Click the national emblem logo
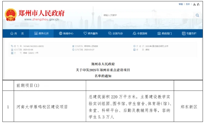 click(x=11, y=15)
